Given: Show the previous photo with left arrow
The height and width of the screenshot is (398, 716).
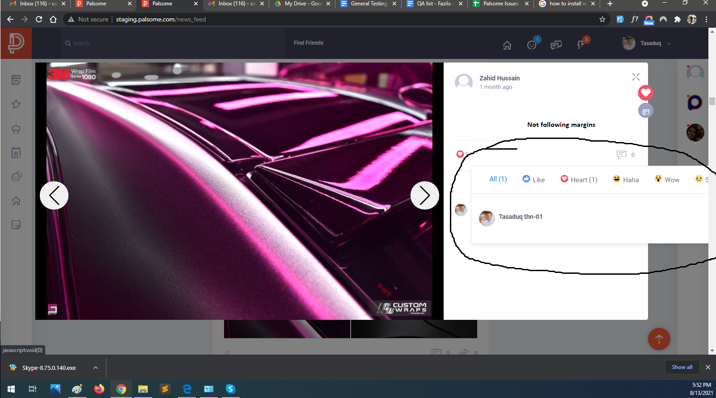Looking at the screenshot, I should point(54,195).
